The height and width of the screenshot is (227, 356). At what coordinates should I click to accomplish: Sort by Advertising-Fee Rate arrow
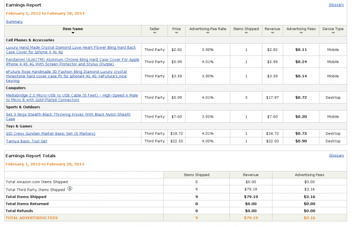click(207, 33)
